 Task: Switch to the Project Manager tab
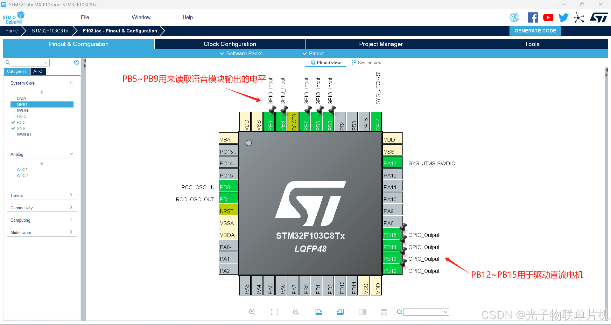(381, 44)
